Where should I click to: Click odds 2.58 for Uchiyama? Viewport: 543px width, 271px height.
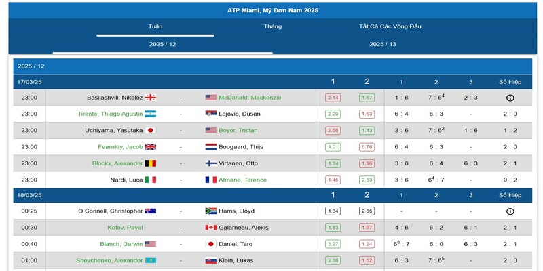point(333,130)
